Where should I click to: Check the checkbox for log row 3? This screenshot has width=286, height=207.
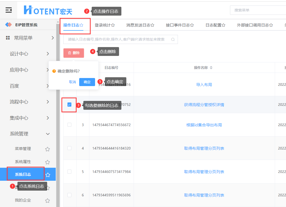click(69, 125)
